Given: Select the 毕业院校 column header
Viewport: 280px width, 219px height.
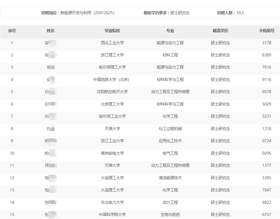Looking at the screenshot, I should (112, 31).
